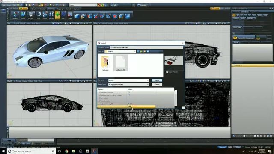Open the Files of type dropdown
Viewport: 274px width, 154px height.
(x=148, y=85)
